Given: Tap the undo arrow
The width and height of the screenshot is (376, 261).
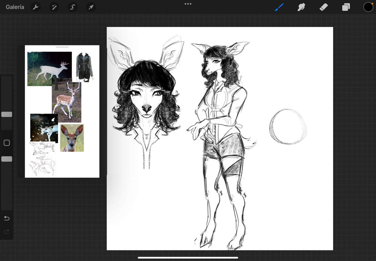Looking at the screenshot, I should (x=7, y=218).
